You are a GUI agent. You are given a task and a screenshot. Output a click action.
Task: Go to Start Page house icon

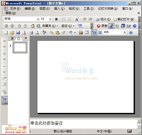click(x=33, y=26)
